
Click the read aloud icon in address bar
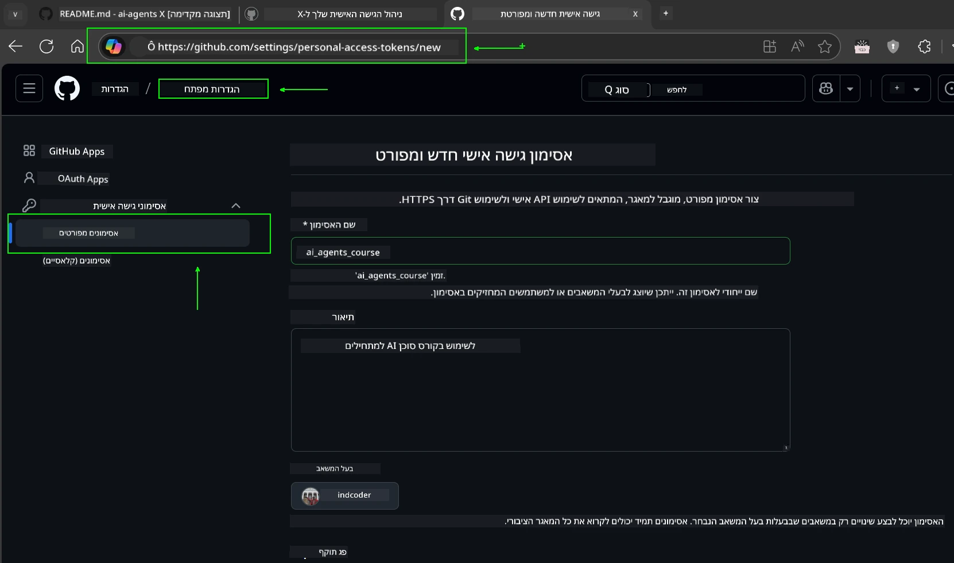point(797,46)
